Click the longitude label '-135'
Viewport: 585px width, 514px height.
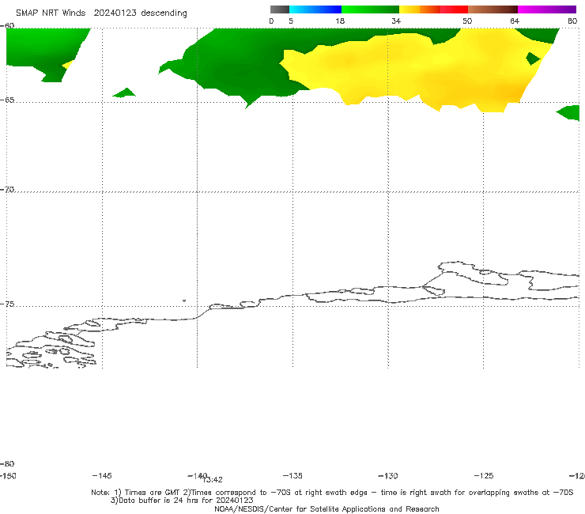tap(292, 475)
